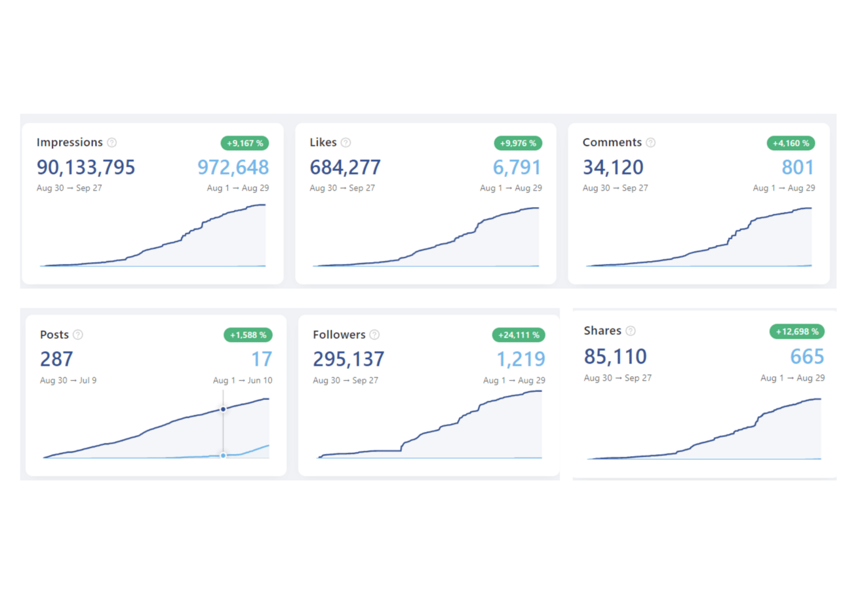Select the 90,133,795 impressions total
The height and width of the screenshot is (616, 847).
pyautogui.click(x=86, y=168)
